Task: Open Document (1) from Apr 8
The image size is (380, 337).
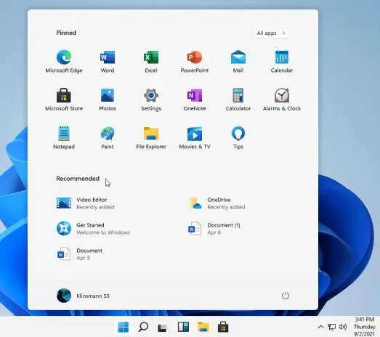Action: pyautogui.click(x=214, y=229)
